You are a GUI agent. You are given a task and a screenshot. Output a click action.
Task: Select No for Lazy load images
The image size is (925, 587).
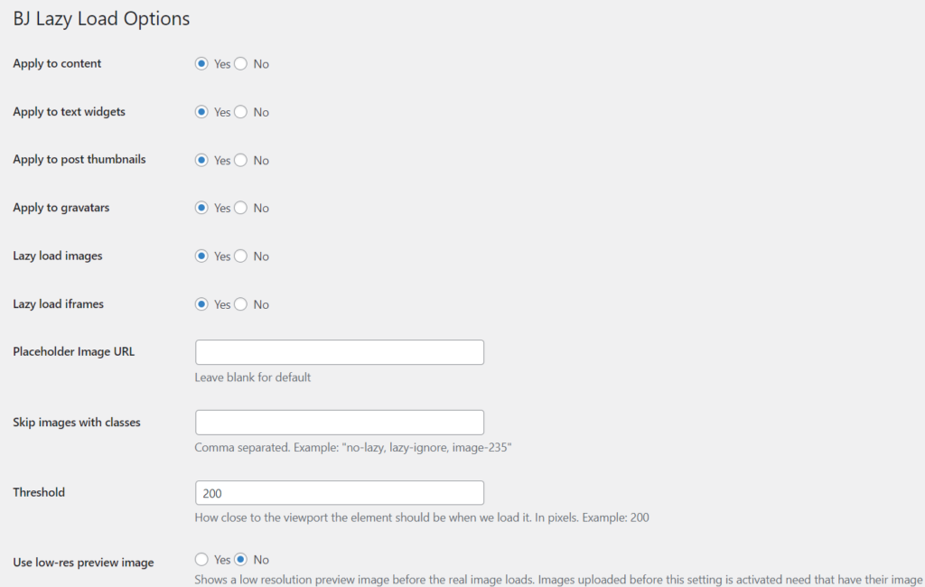241,256
